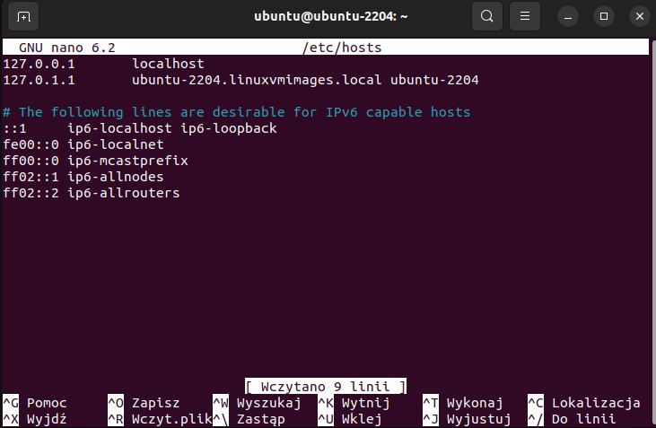The image size is (656, 428).
Task: Open a new terminal tab
Action: [23, 17]
